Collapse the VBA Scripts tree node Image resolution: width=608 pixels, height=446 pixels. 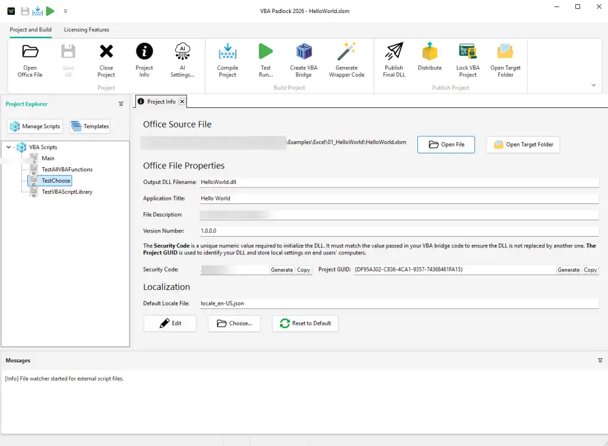(8, 147)
